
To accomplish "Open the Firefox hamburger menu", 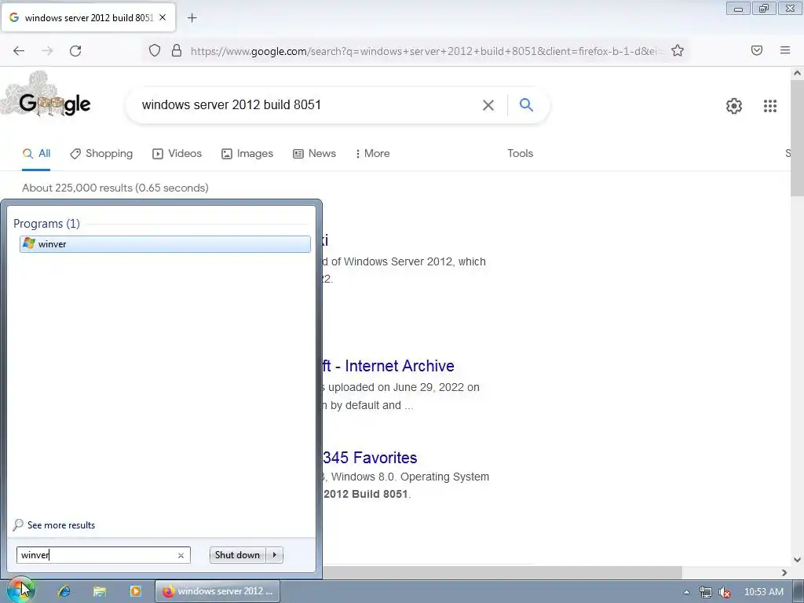I will tap(785, 50).
